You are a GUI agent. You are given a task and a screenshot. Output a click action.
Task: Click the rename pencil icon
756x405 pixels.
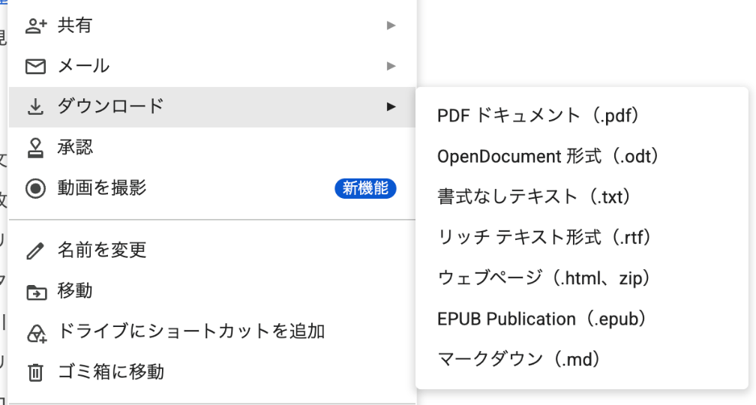tap(36, 250)
